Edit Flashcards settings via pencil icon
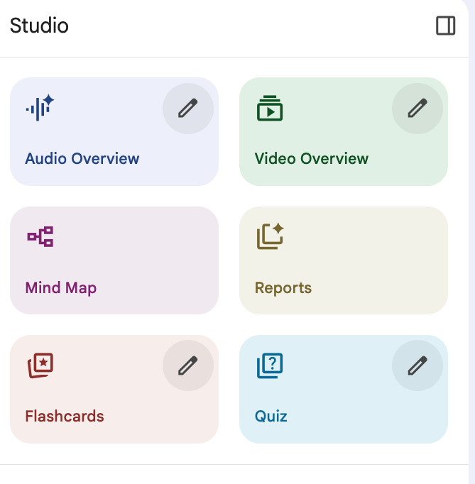Screen dimensions: 475x484 click(x=187, y=365)
